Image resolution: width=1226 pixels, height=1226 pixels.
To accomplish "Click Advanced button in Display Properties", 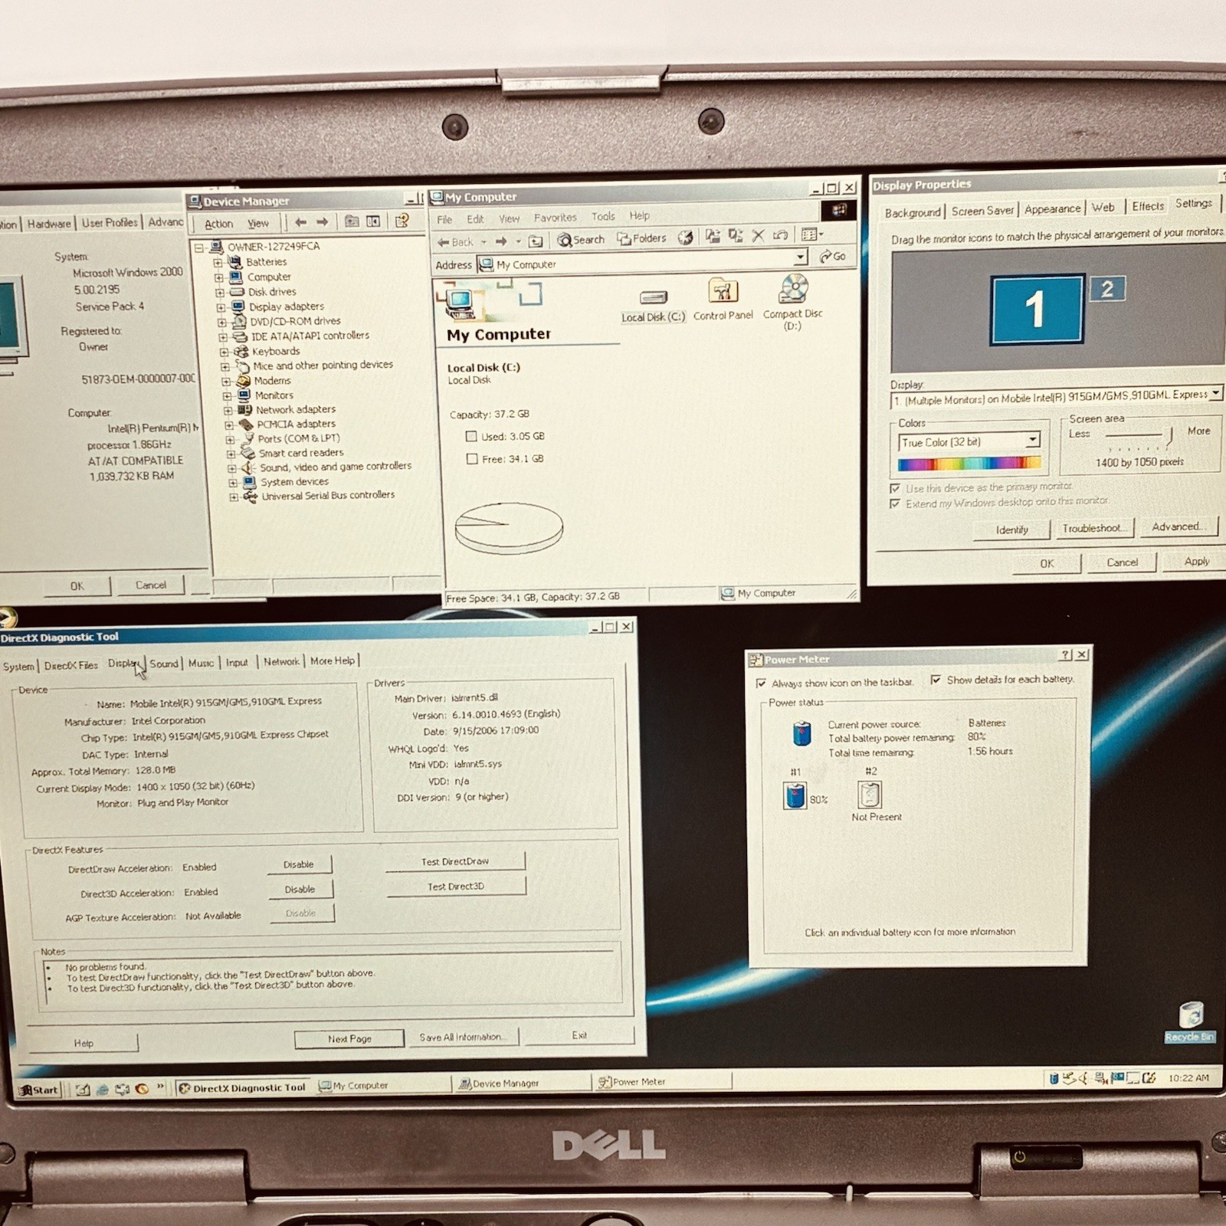I will (x=1178, y=526).
